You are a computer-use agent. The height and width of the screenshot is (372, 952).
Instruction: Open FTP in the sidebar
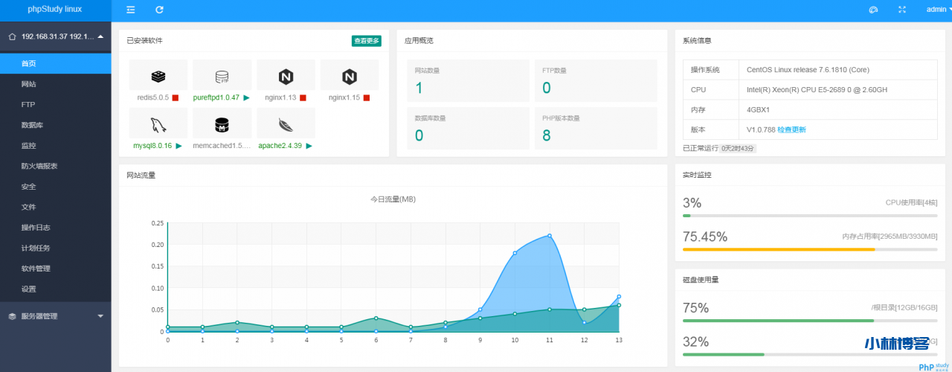pyautogui.click(x=56, y=105)
